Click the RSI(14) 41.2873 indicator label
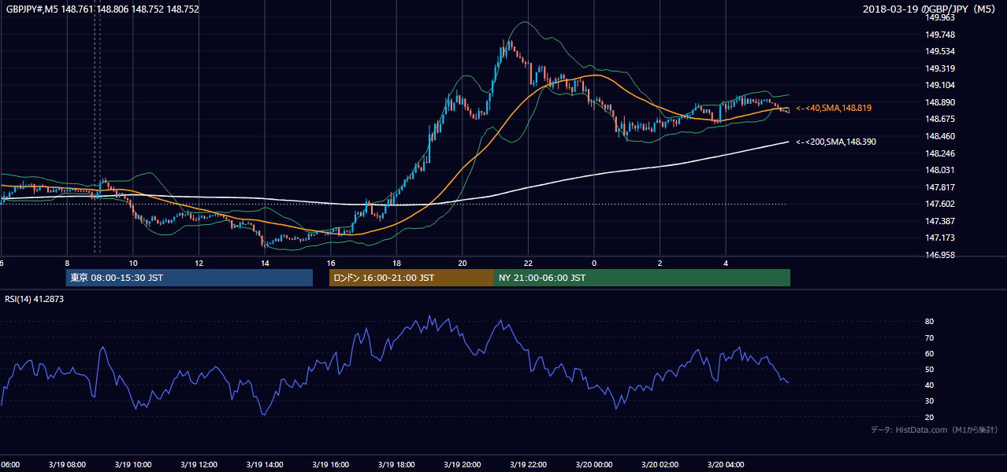The height and width of the screenshot is (472, 1007). (34, 300)
